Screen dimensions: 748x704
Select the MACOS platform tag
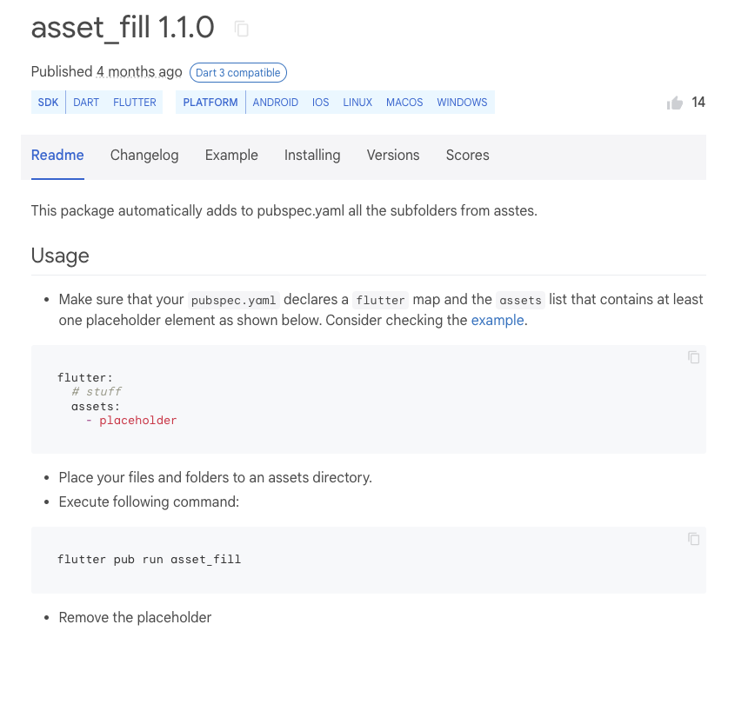[404, 103]
